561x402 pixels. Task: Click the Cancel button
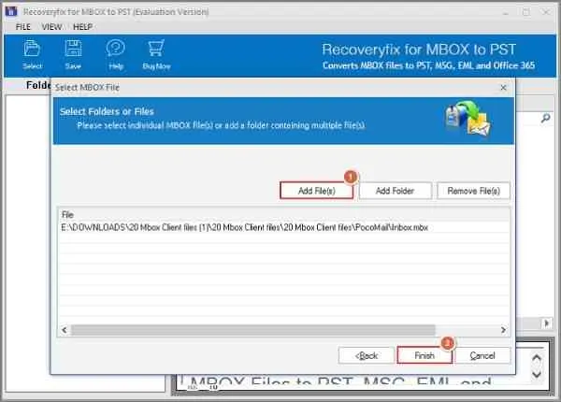[482, 355]
